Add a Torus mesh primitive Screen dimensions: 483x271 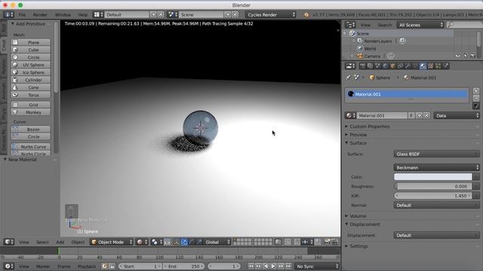point(31,95)
